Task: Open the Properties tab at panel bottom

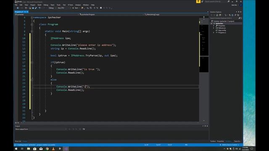Action: click(220, 141)
